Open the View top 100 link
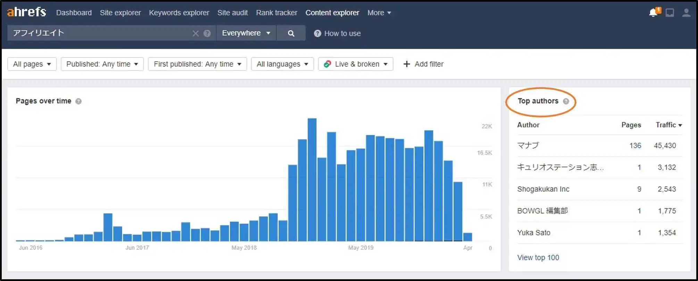The height and width of the screenshot is (281, 698). pos(538,257)
